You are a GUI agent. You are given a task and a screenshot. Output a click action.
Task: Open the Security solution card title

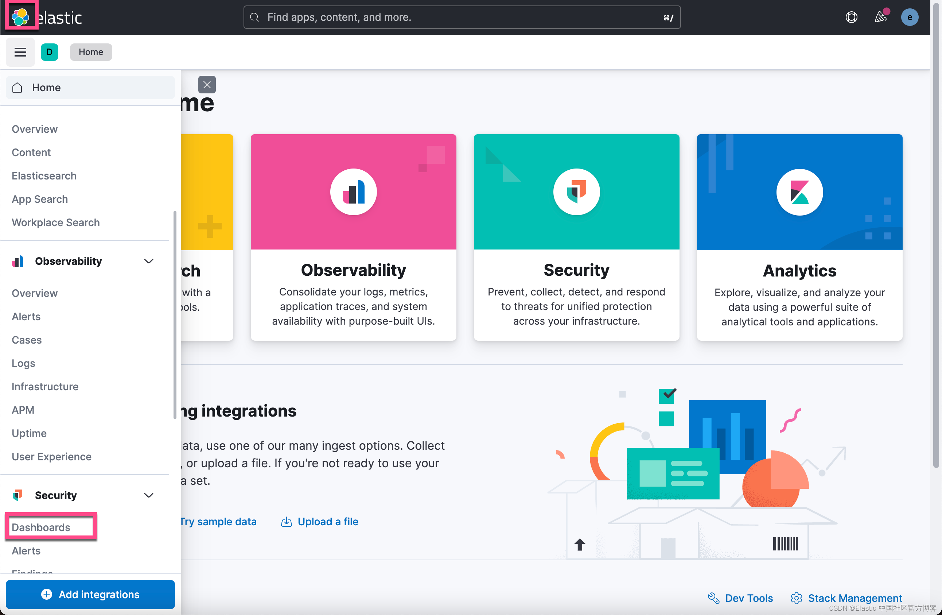coord(576,270)
